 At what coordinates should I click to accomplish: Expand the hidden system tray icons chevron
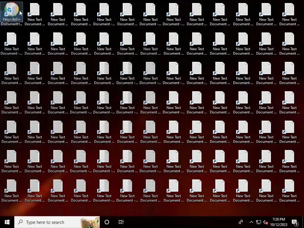pos(251,222)
